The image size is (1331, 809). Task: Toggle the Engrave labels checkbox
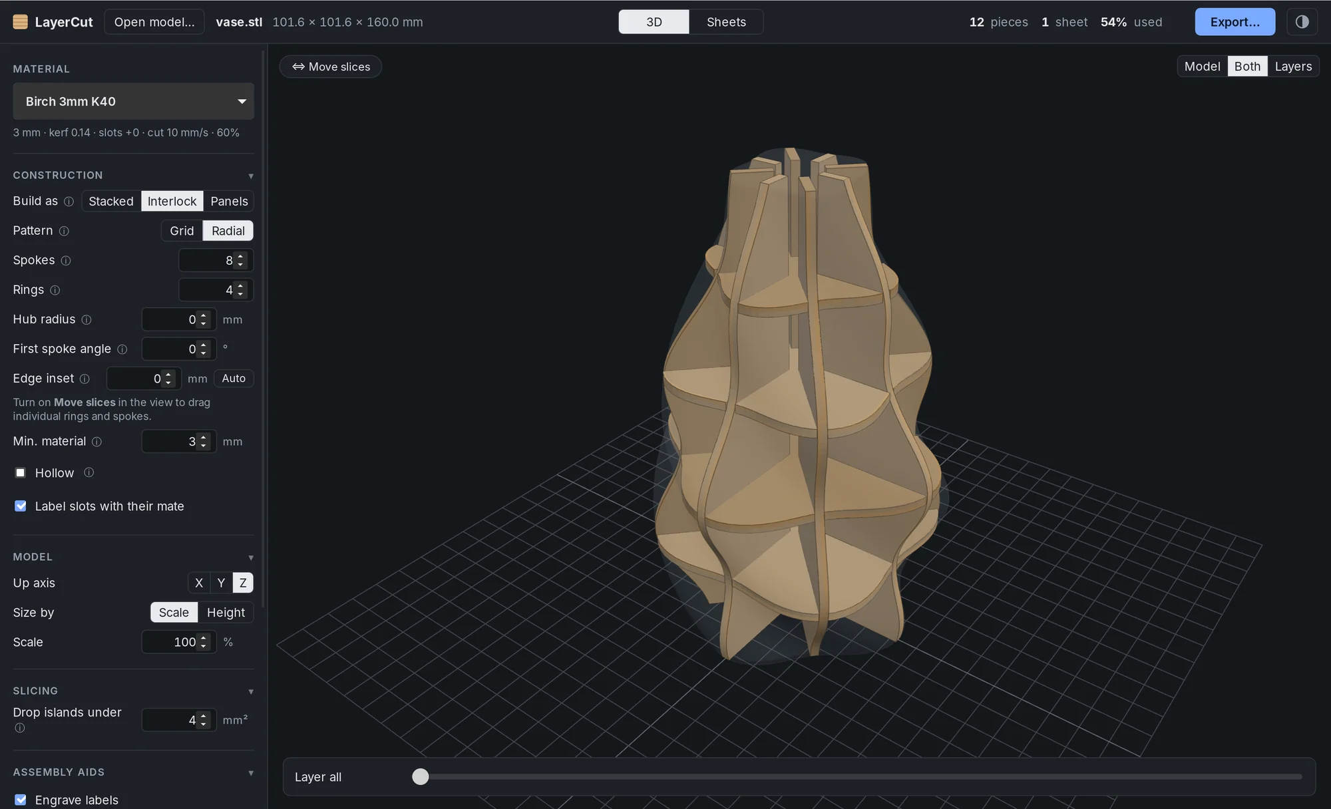tap(21, 800)
